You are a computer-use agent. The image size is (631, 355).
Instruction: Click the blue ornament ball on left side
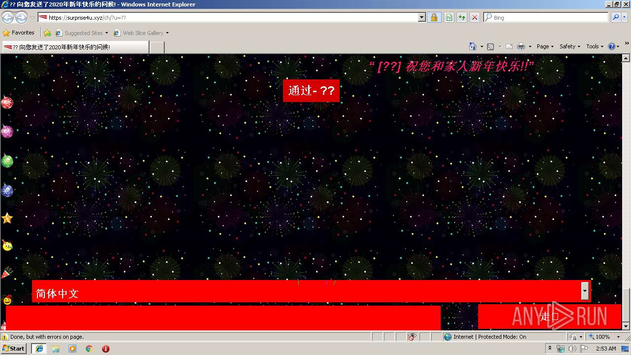click(x=7, y=190)
